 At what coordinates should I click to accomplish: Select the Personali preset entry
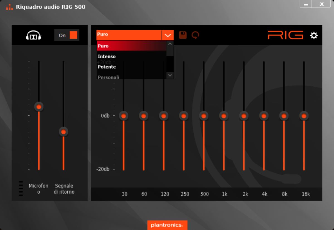coord(131,76)
